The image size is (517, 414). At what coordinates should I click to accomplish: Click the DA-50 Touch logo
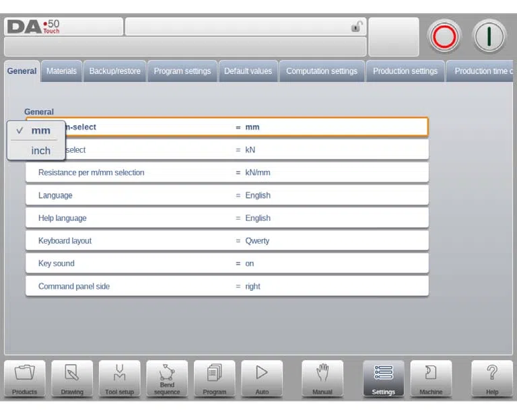point(33,26)
